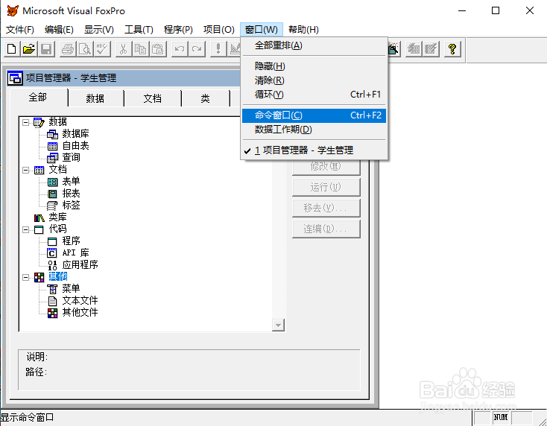This screenshot has width=547, height=426.
Task: Select the 菜单 menus tree item
Action: point(71,289)
